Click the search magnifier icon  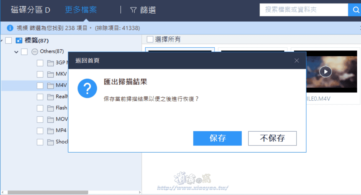click(355, 10)
